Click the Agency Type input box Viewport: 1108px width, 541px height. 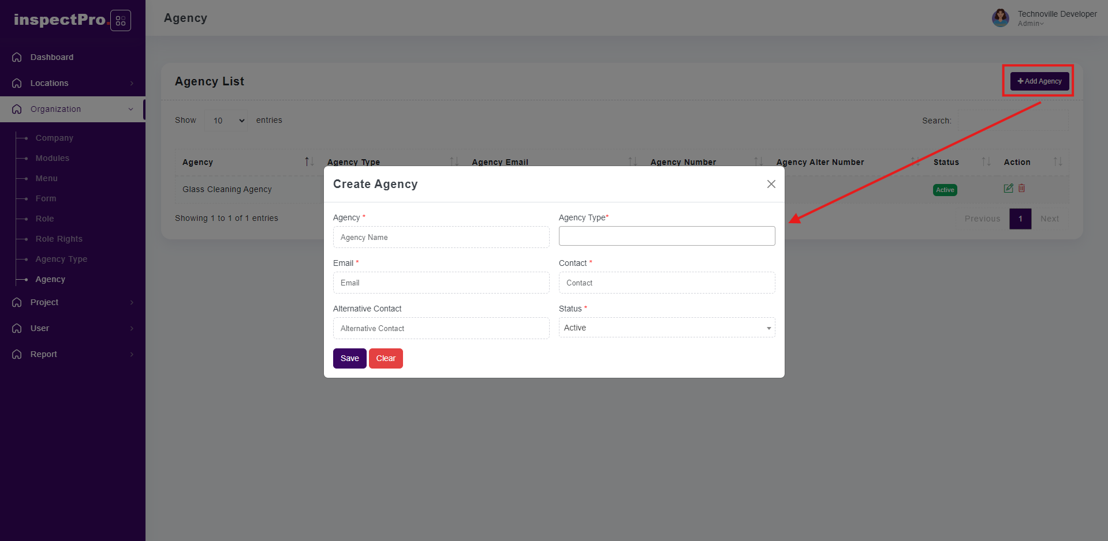666,236
